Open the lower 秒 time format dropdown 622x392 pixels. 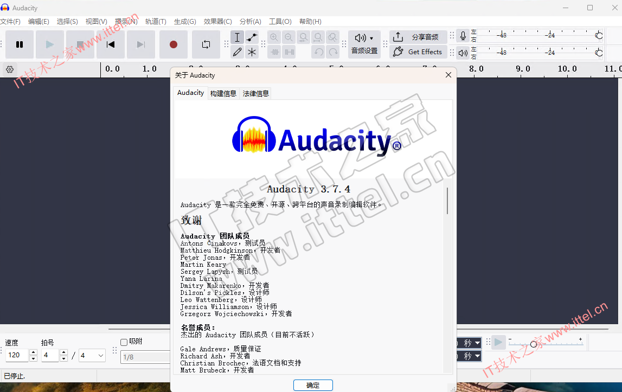(x=477, y=356)
